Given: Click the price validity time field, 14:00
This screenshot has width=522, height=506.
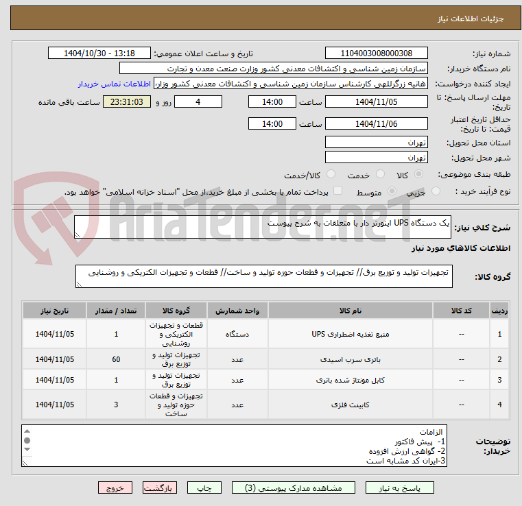Looking at the screenshot, I should pos(272,123).
